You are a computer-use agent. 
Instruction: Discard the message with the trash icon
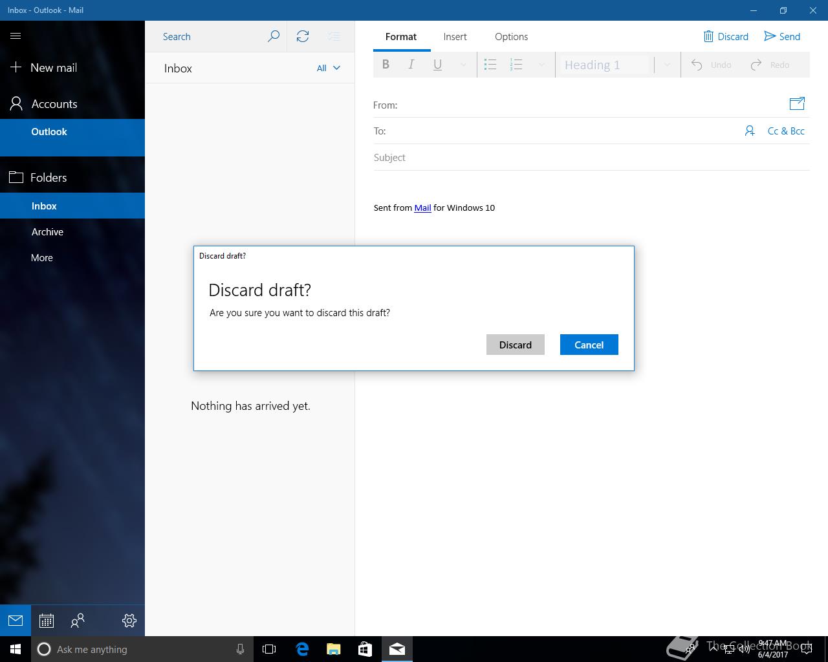click(x=726, y=36)
